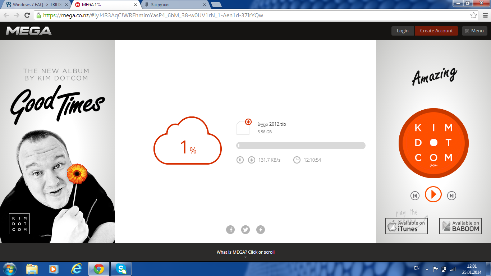Launch Windows Media Player from taskbar
Image resolution: width=491 pixels, height=276 pixels.
[x=54, y=269]
